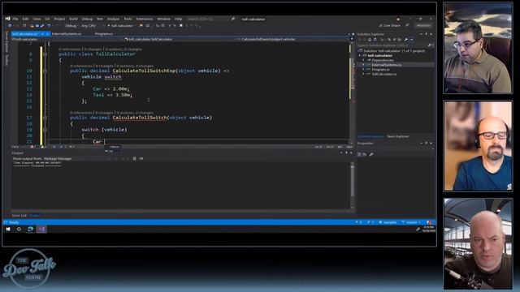Viewport: 520px width, 292px height.
Task: Toggle auto-hide pin on Properties panel
Action: coord(426,144)
